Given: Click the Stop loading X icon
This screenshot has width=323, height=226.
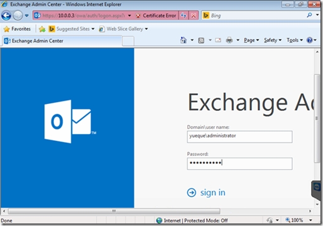Looking at the screenshot, I should pos(194,16).
